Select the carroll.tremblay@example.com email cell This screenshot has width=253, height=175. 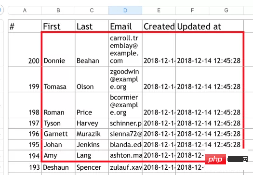[125, 49]
